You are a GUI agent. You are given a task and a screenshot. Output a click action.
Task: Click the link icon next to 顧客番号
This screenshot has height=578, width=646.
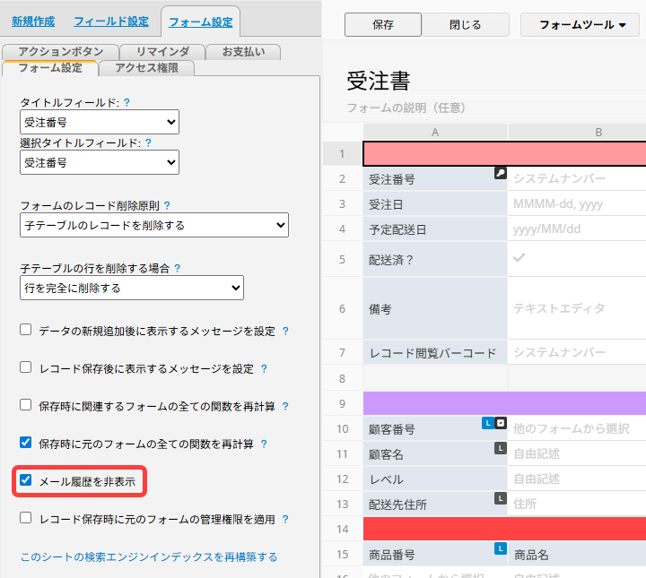(501, 423)
